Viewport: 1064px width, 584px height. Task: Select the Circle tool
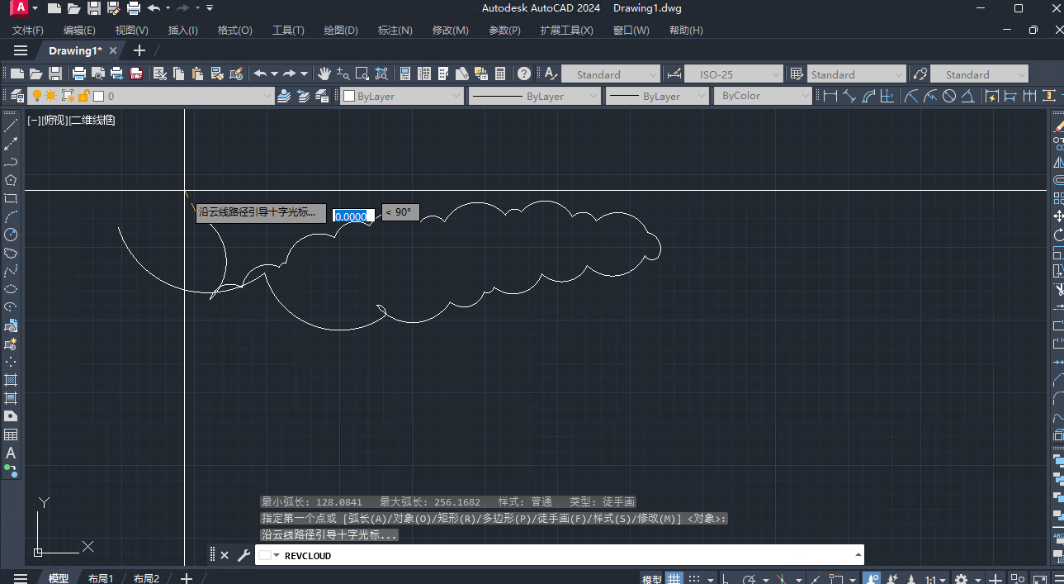click(11, 235)
